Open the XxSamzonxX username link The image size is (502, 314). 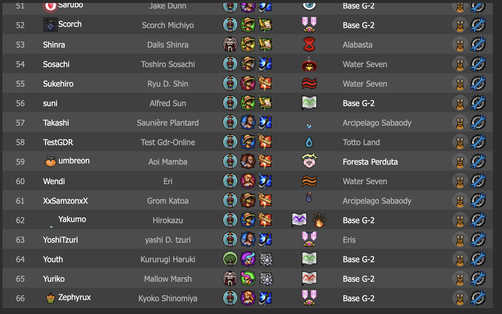coord(65,201)
